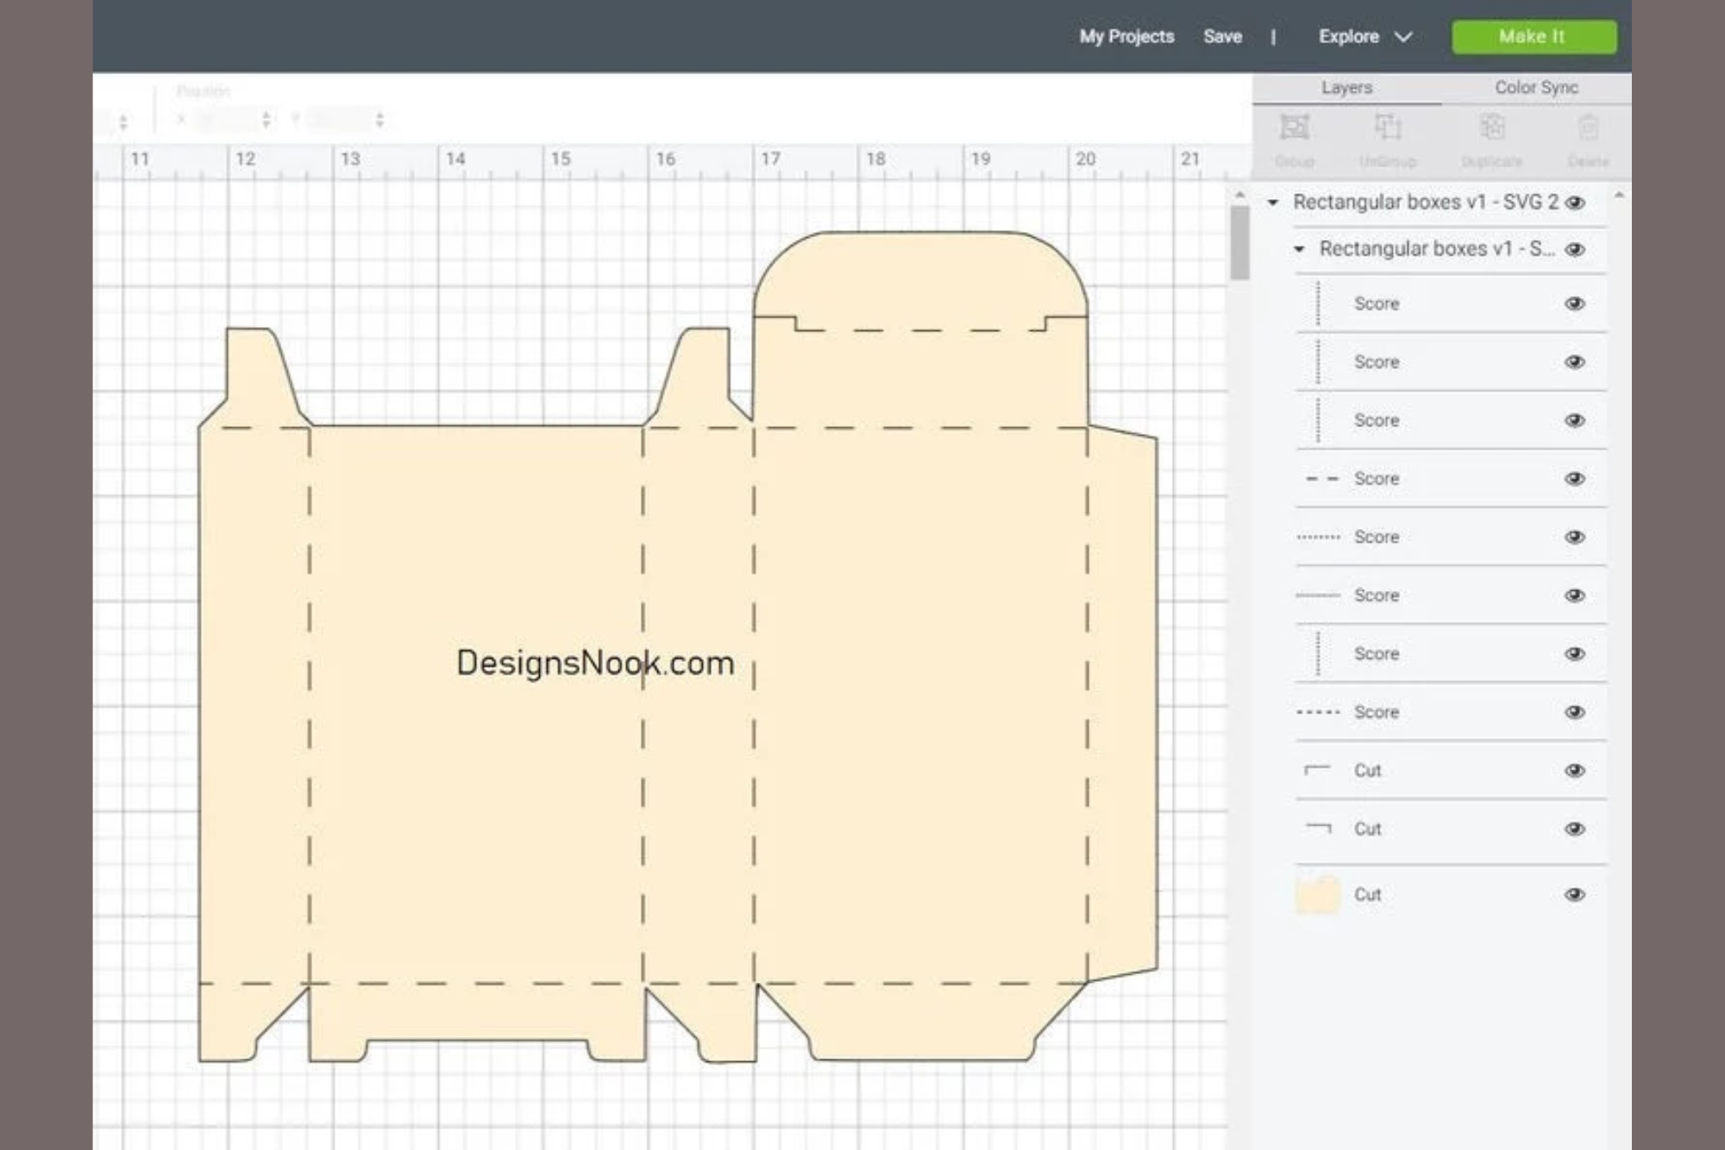The width and height of the screenshot is (1725, 1150).
Task: Click the Group icon in Layers panel
Action: coord(1294,128)
